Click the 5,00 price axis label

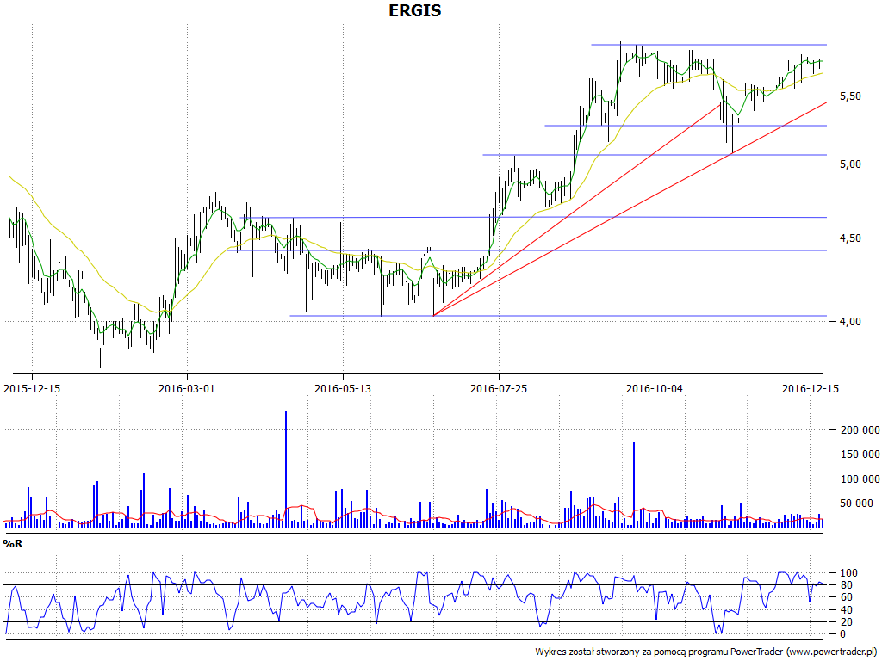point(850,164)
